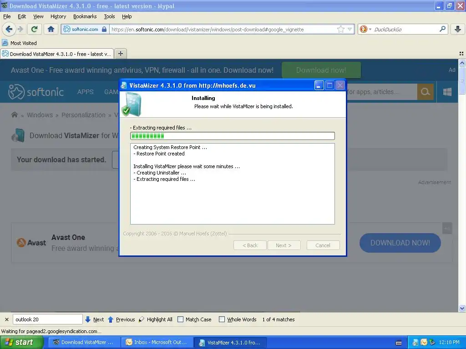The width and height of the screenshot is (466, 349).
Task: Click the orange Softonic search button
Action: click(425, 92)
